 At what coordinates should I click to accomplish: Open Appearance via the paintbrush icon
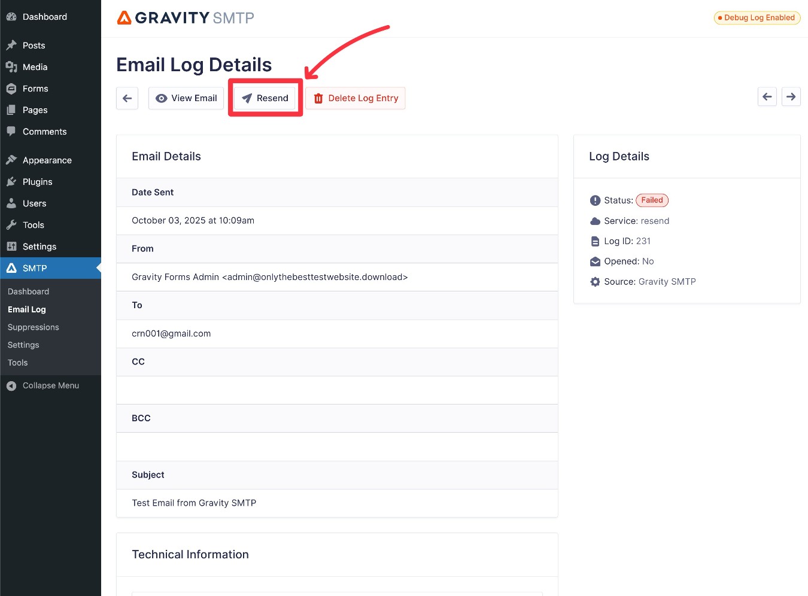point(12,160)
